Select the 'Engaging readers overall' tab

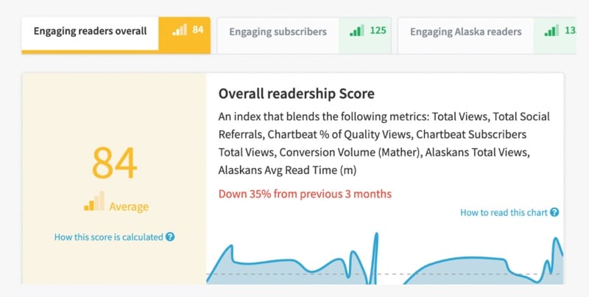[90, 31]
